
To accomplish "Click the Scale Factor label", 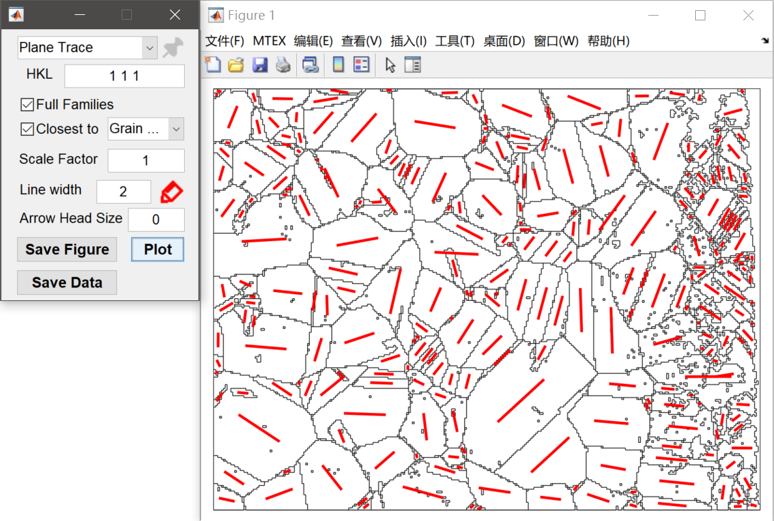I will (58, 159).
